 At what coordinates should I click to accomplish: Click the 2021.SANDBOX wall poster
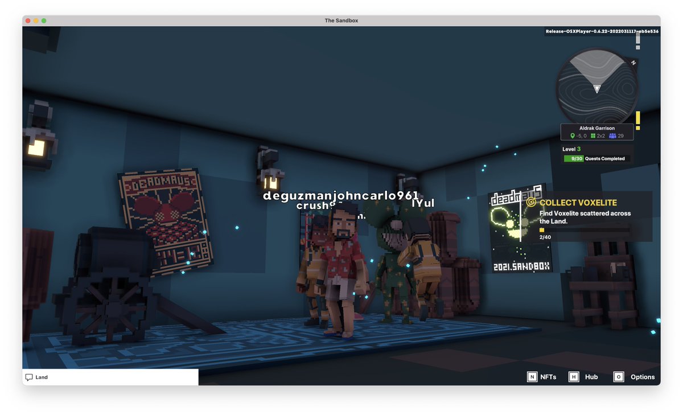point(520,228)
